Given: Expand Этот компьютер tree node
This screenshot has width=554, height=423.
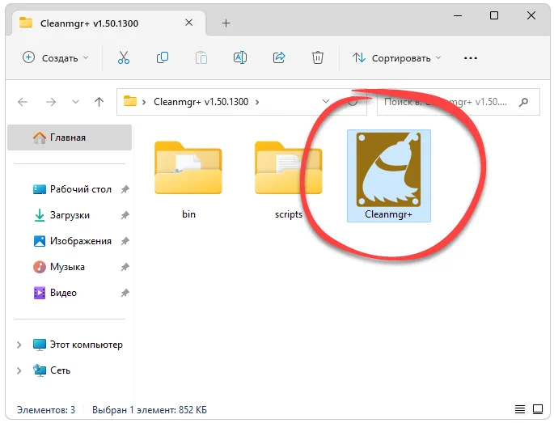Looking at the screenshot, I should 19,345.
